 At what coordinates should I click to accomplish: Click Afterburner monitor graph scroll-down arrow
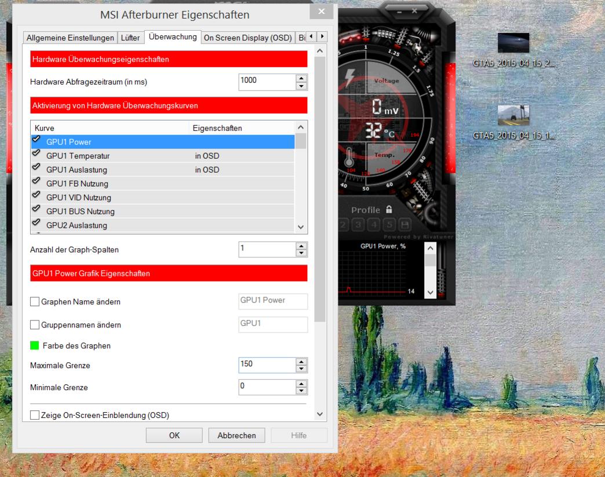coord(430,293)
